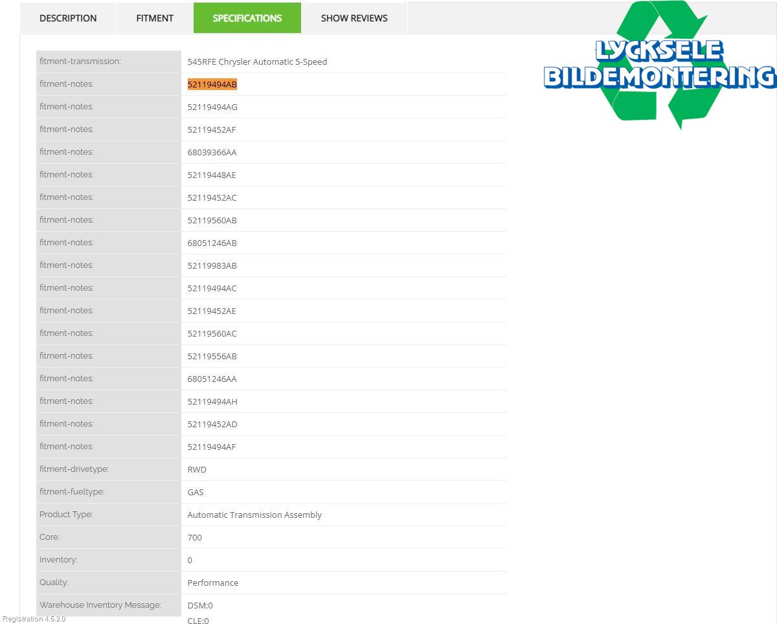The width and height of the screenshot is (777, 624).
Task: Click the GAS fueltype value
Action: pyautogui.click(x=196, y=492)
